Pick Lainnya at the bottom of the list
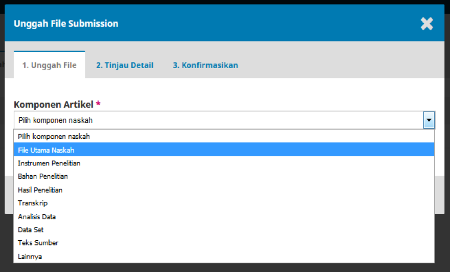450x272 pixels. click(30, 256)
